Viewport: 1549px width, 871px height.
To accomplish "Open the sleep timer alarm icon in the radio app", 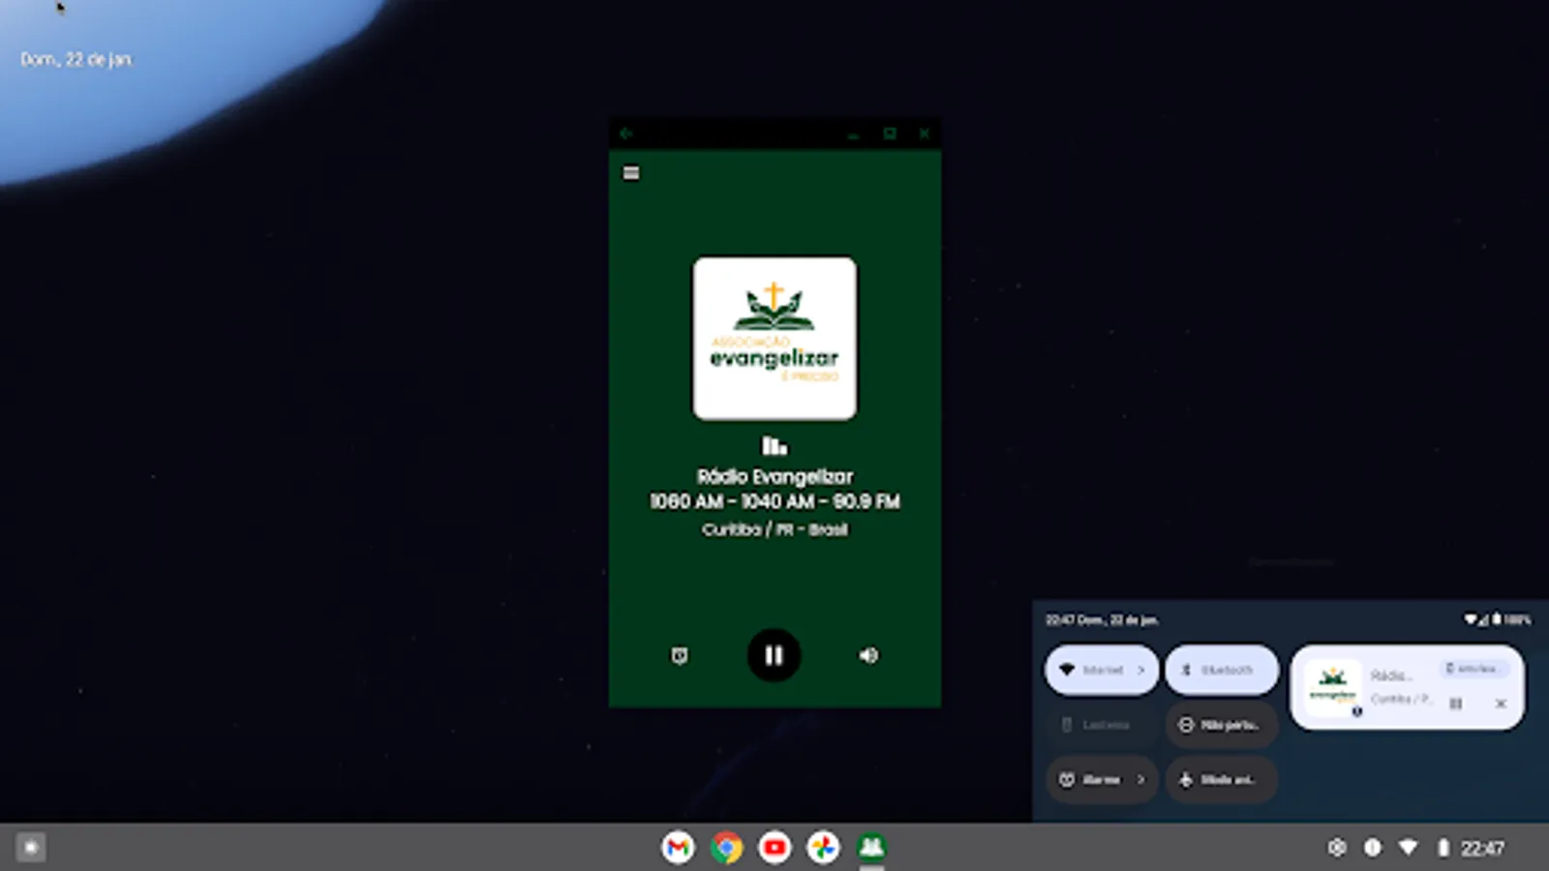I will (x=680, y=656).
